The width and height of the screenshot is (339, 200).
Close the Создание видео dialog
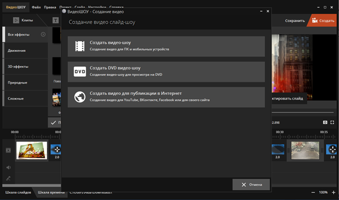point(268,11)
